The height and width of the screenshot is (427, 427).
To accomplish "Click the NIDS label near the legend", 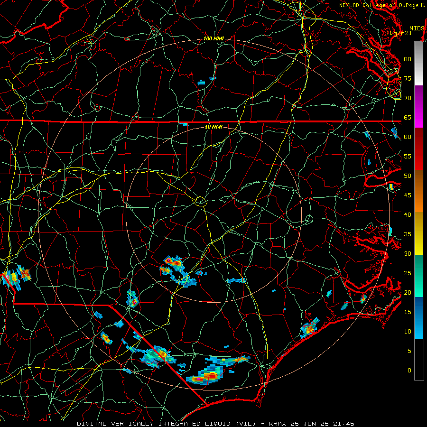I will (417, 28).
